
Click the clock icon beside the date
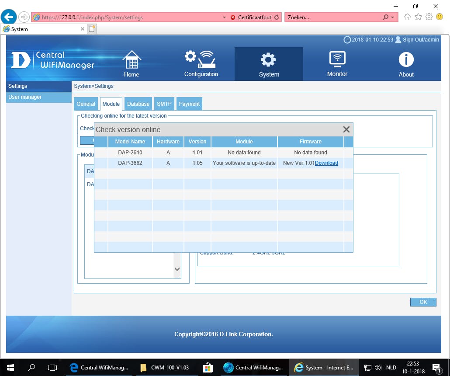pyautogui.click(x=347, y=40)
